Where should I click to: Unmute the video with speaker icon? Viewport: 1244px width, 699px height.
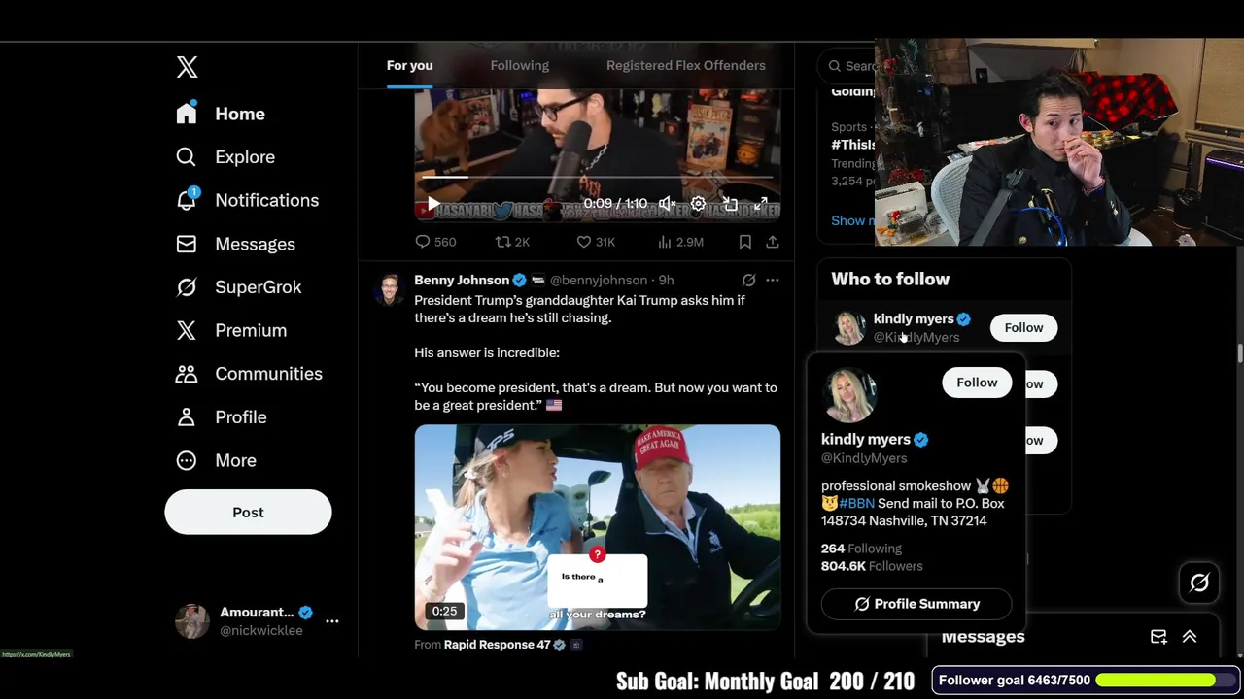click(x=666, y=204)
